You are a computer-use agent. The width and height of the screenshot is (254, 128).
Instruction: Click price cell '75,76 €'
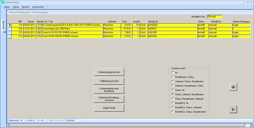coord(126,29)
